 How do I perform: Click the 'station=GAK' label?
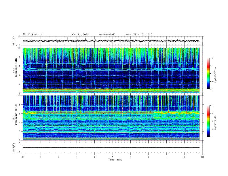pyautogui.click(x=107, y=35)
